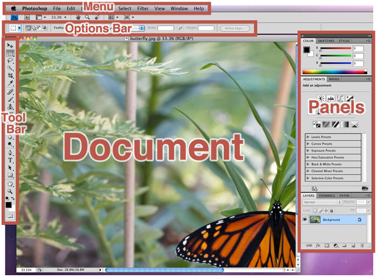The height and width of the screenshot is (280, 378).
Task: Switch to the Channels tab
Action: click(x=327, y=196)
